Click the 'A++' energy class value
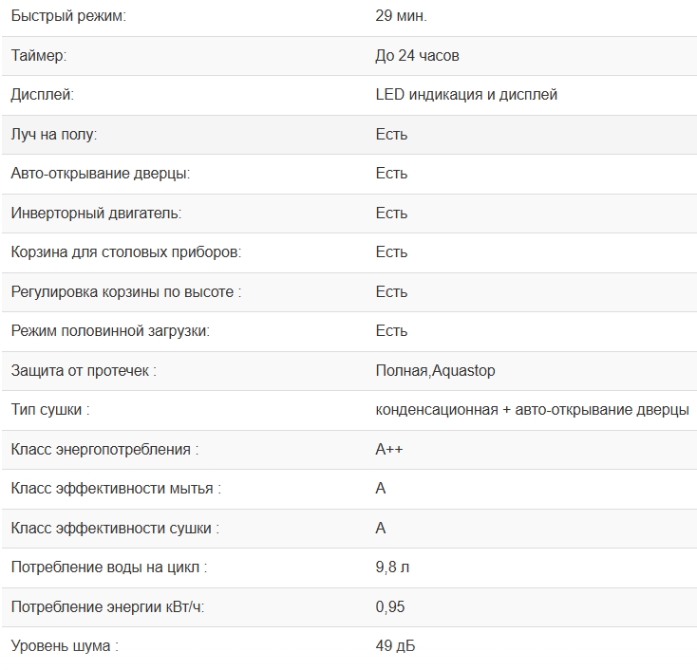697x670 pixels. click(x=388, y=450)
